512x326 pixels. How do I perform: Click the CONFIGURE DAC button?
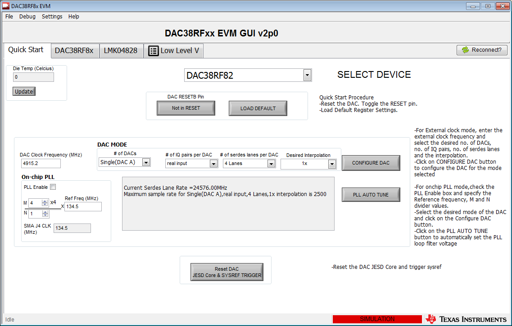[x=371, y=163]
